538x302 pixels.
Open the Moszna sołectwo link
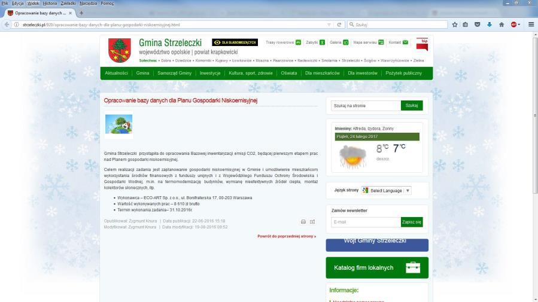(262, 60)
